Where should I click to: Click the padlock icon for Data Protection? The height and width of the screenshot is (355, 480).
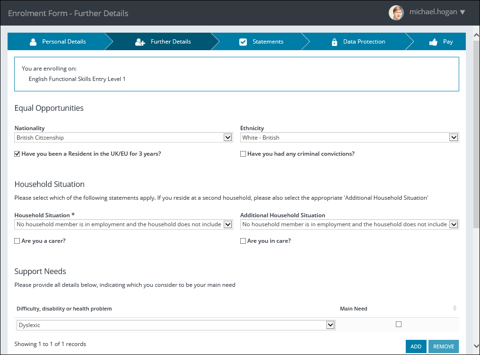click(x=334, y=42)
